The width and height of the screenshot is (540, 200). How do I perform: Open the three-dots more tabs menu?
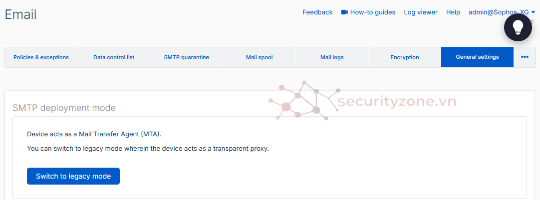525,57
